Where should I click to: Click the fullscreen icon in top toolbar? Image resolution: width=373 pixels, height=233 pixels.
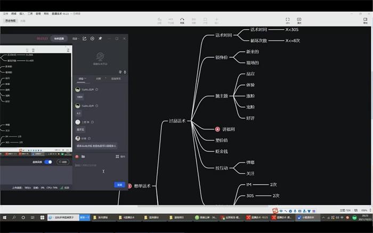(288, 20)
